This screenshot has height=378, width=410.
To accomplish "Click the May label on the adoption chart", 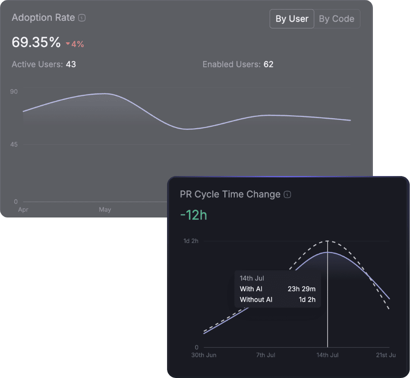I will 105,210.
